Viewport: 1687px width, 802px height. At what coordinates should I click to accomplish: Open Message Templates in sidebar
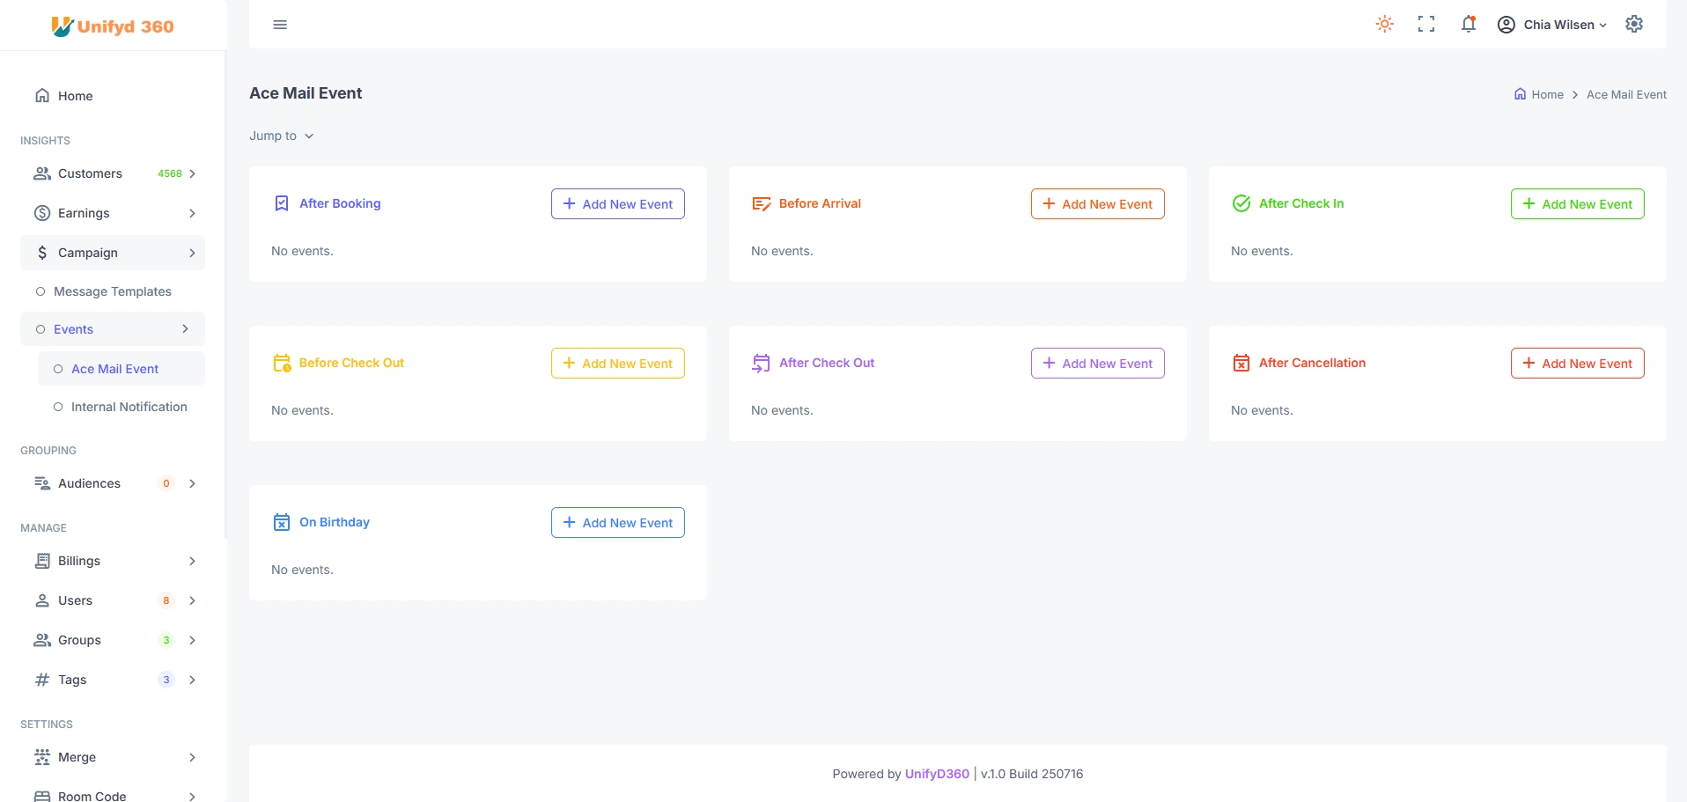(x=112, y=292)
